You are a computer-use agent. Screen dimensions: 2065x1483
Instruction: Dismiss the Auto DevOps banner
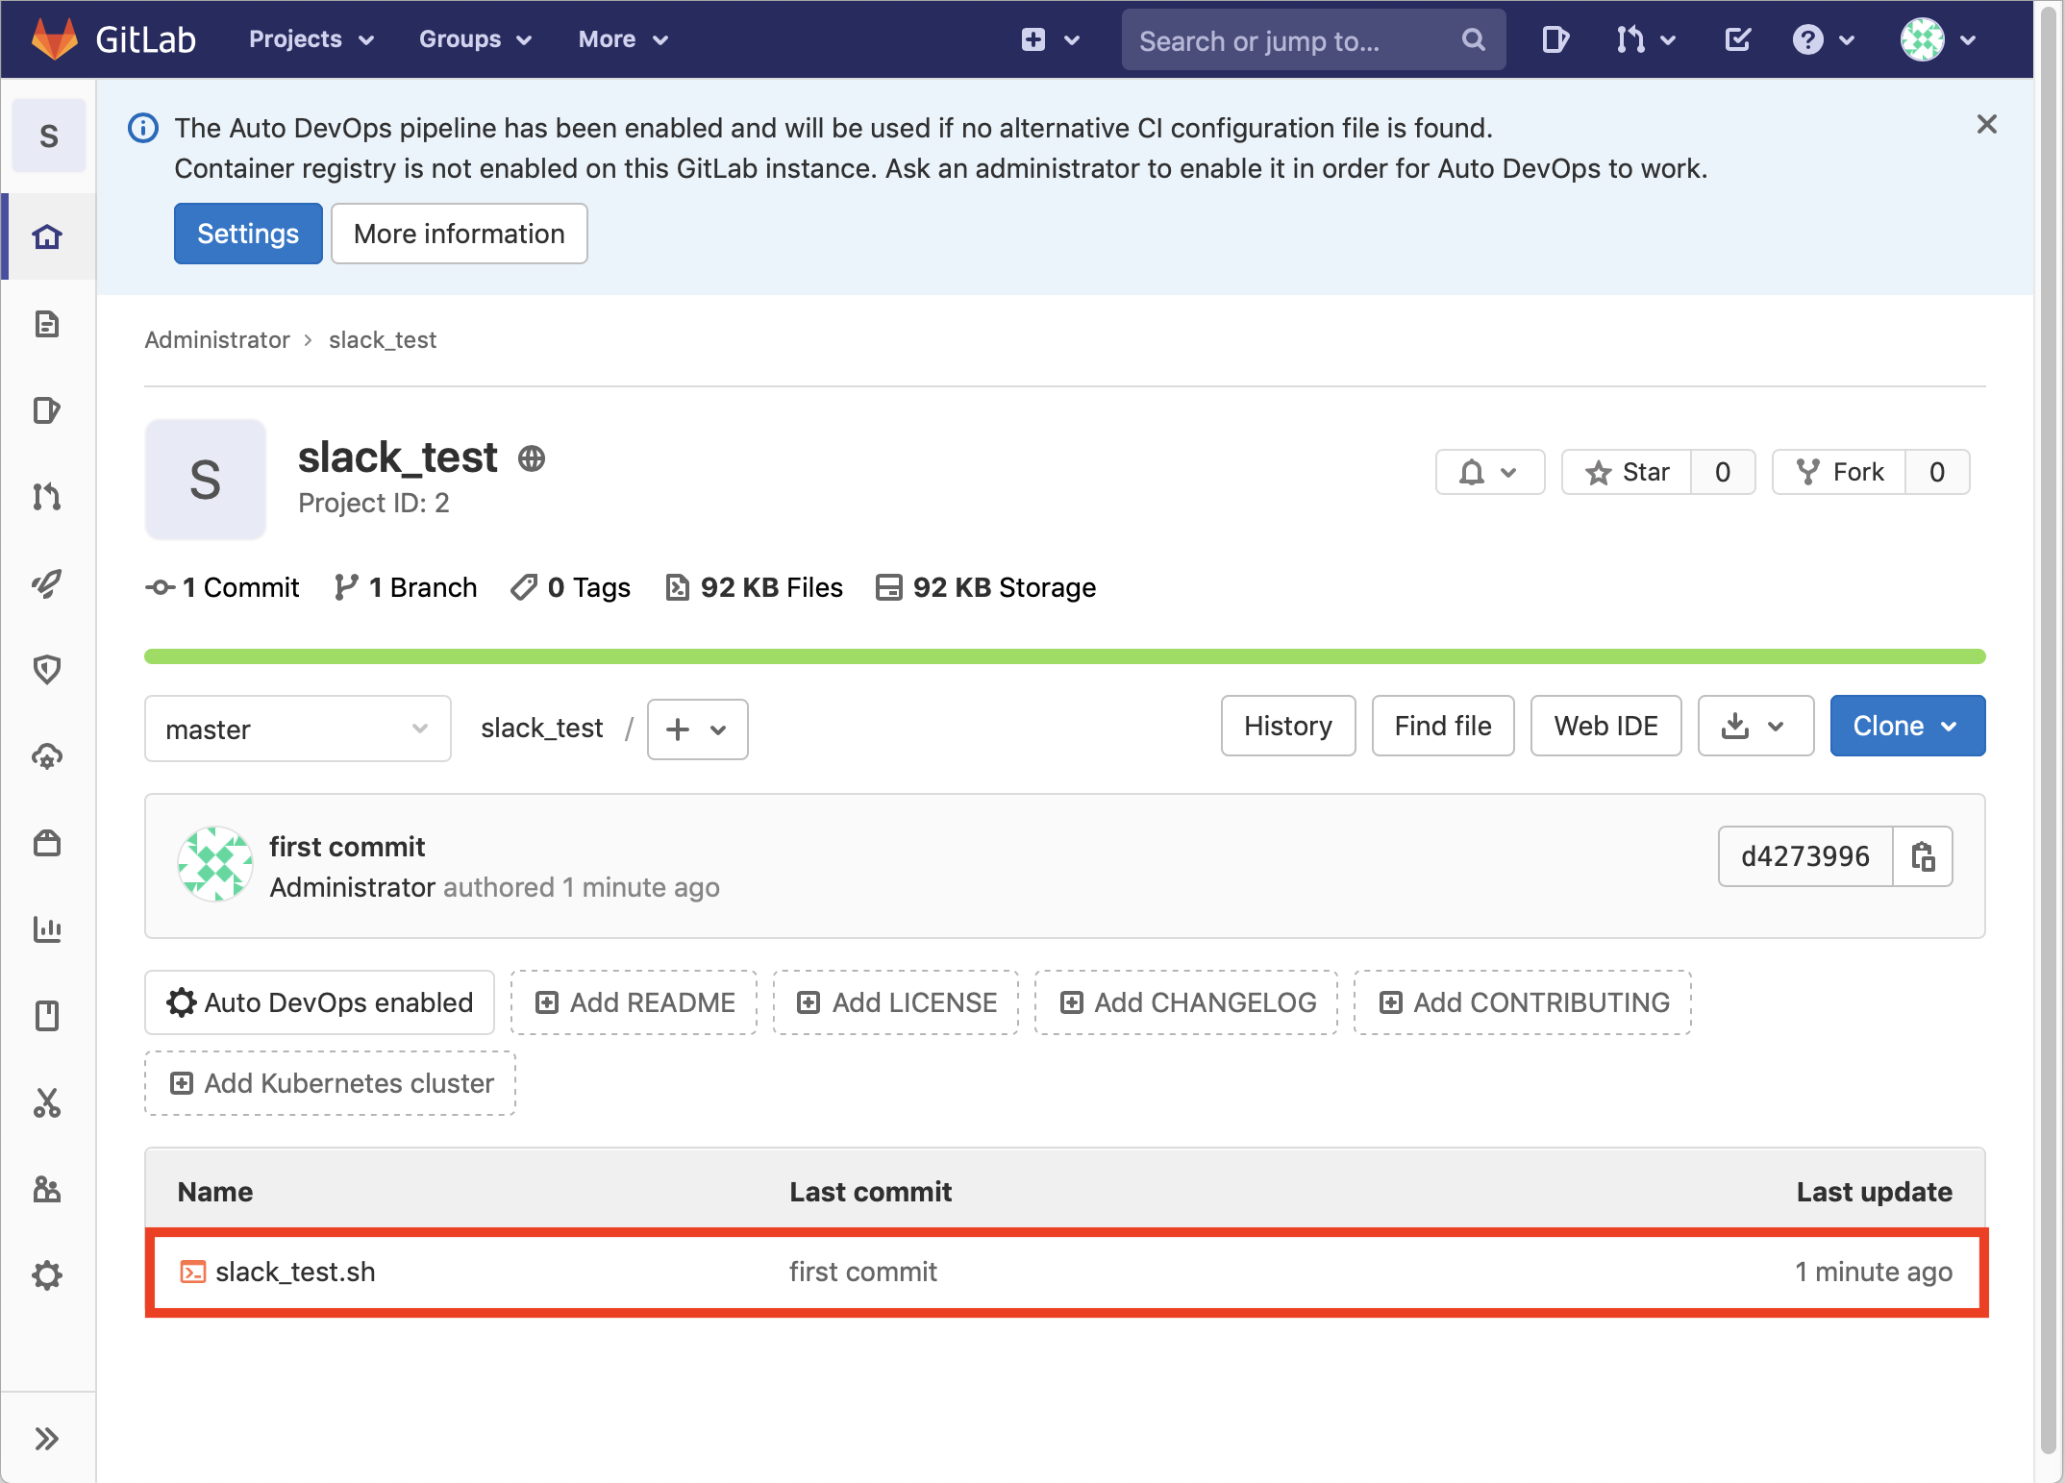[x=1987, y=124]
